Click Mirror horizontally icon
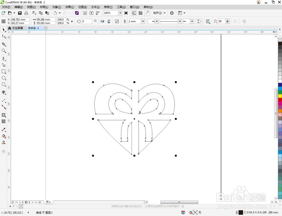282x216 pixels. coord(102,21)
